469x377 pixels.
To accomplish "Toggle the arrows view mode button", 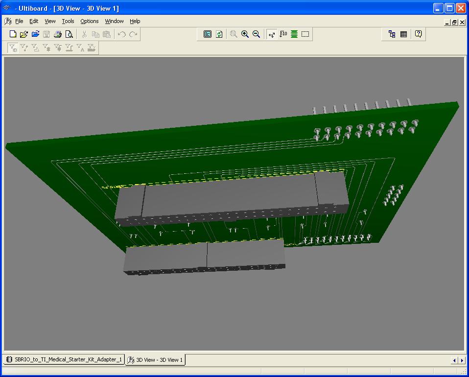I will [272, 34].
